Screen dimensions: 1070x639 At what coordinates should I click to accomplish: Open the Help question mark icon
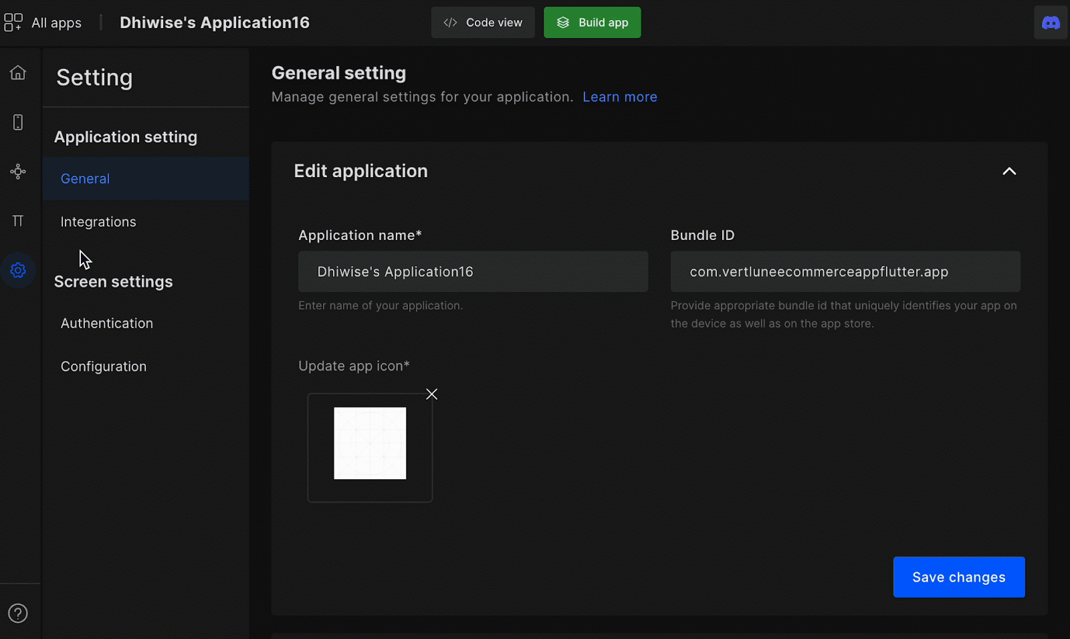[x=18, y=613]
